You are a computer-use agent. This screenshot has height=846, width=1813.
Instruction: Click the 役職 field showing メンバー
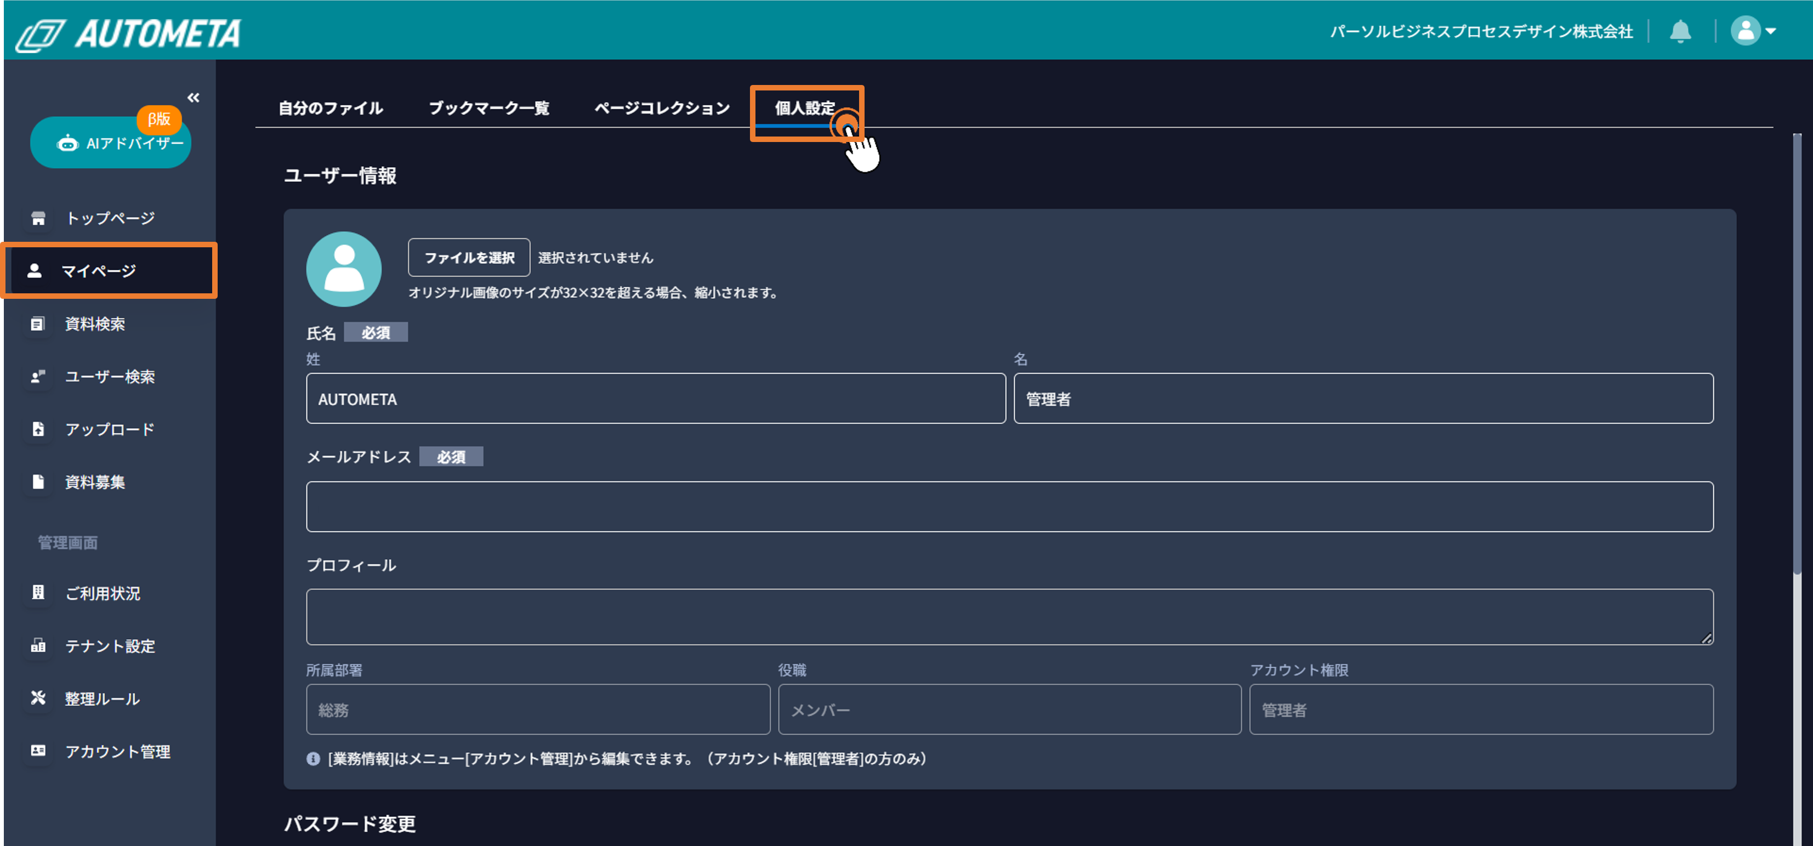(1009, 709)
